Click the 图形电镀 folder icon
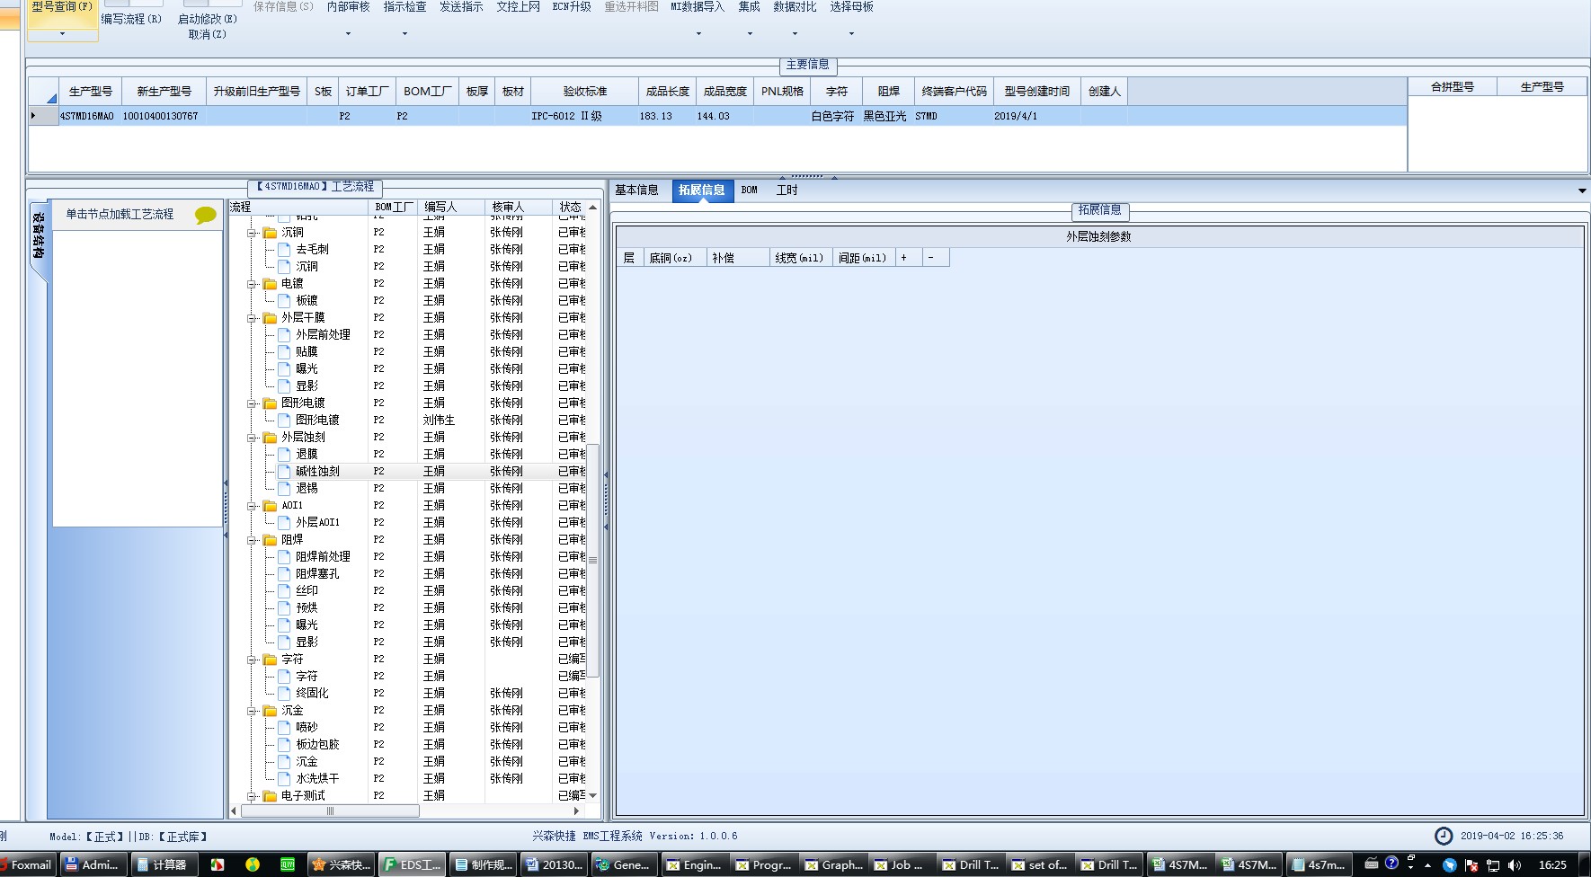The width and height of the screenshot is (1591, 877). coord(270,403)
